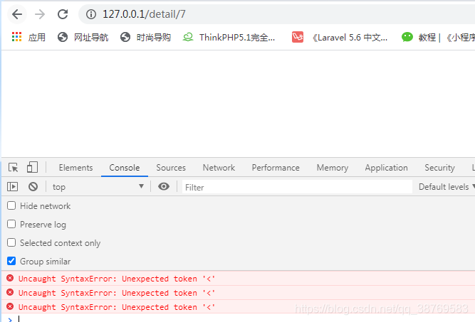Click the error icon of second SyntaxError

click(x=10, y=292)
